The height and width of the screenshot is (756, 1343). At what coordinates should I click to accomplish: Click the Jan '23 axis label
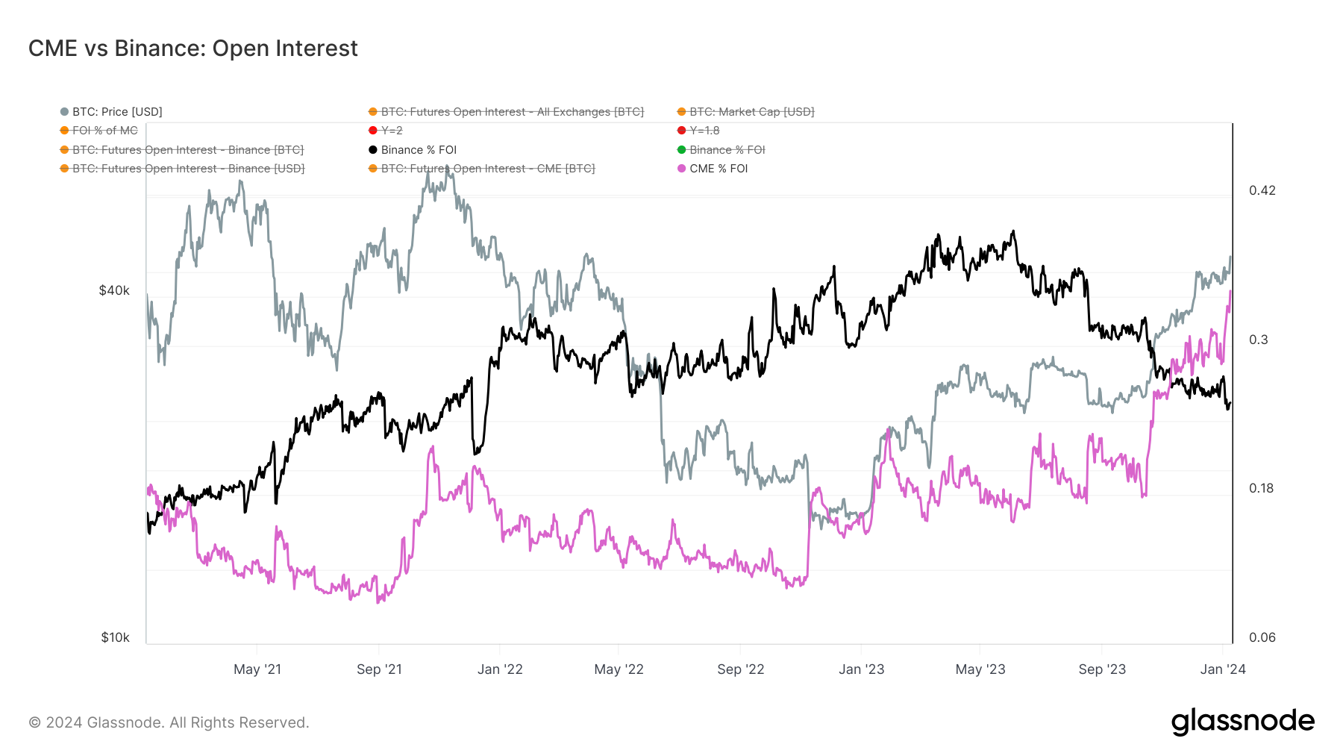click(x=861, y=669)
